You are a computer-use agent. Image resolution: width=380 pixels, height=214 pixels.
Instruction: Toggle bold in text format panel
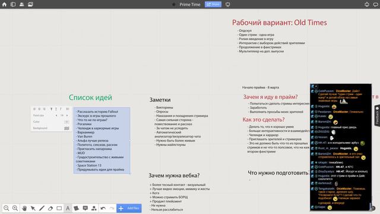click(52, 109)
